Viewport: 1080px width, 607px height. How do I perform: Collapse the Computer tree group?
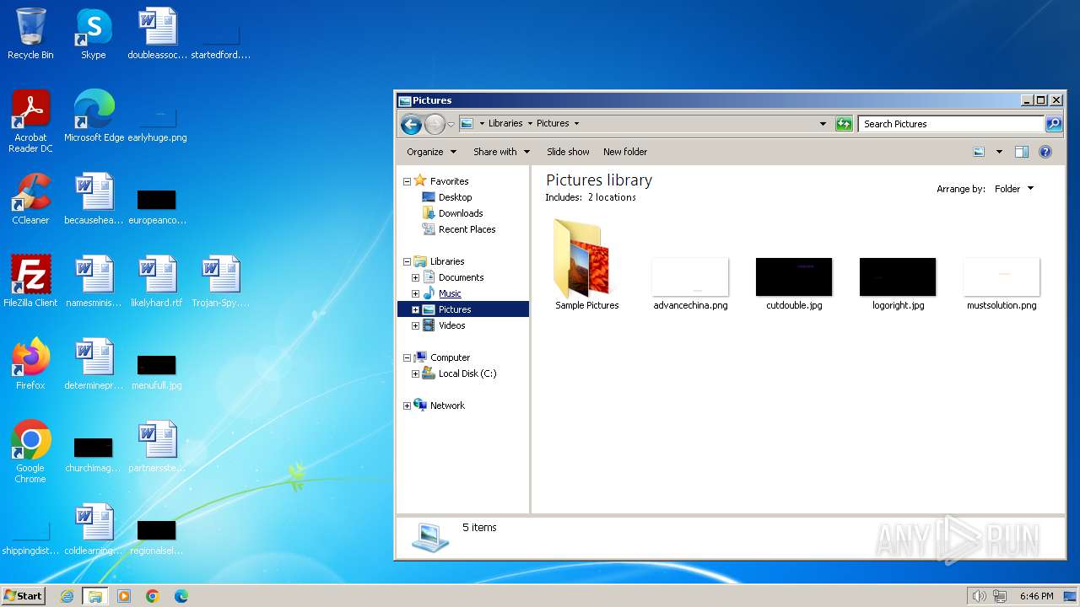click(x=407, y=357)
